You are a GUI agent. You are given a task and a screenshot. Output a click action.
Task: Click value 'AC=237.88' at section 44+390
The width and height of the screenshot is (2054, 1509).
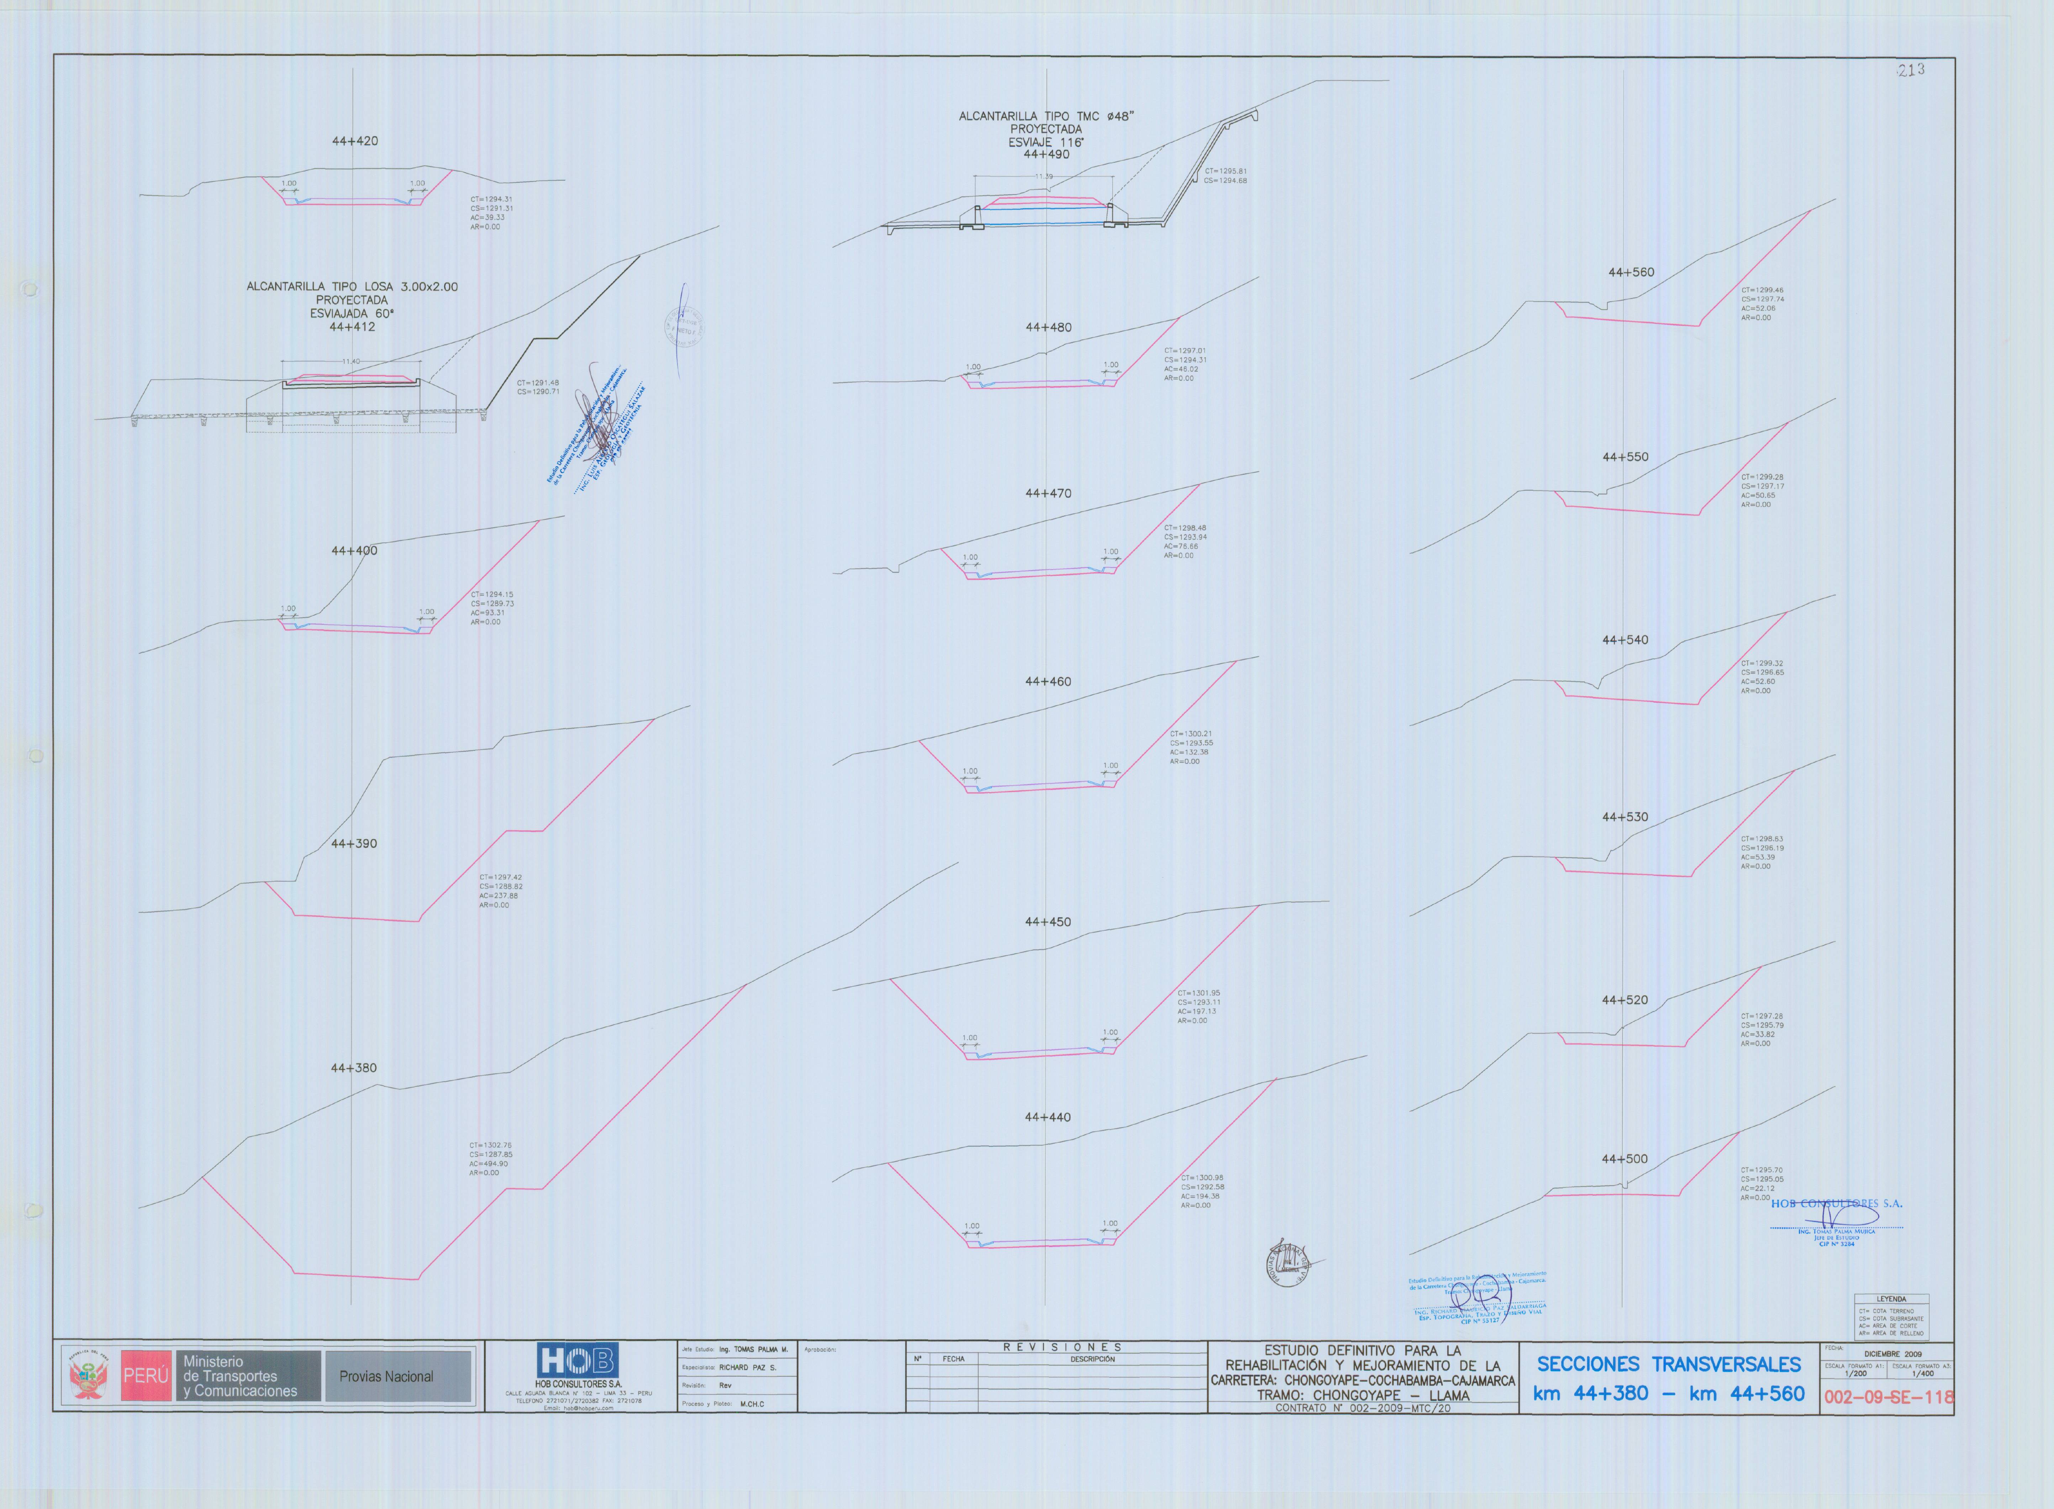tap(499, 896)
